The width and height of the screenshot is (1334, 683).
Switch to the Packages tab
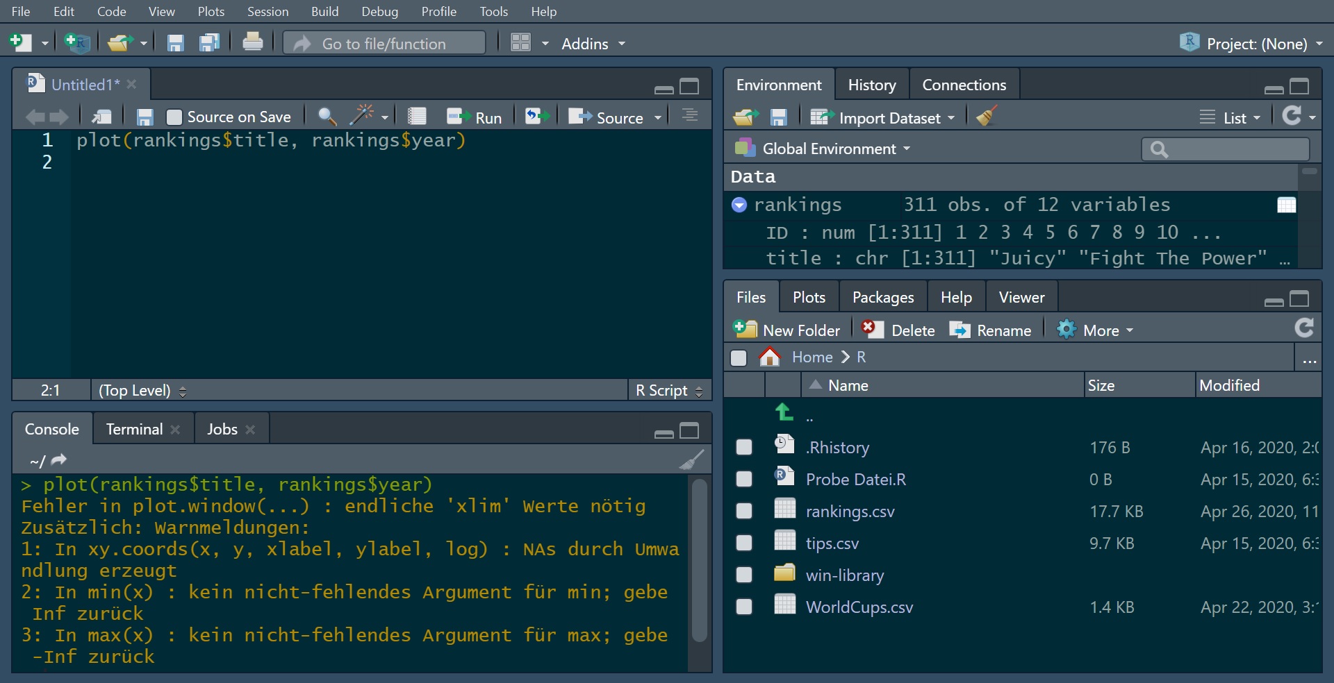(x=882, y=298)
